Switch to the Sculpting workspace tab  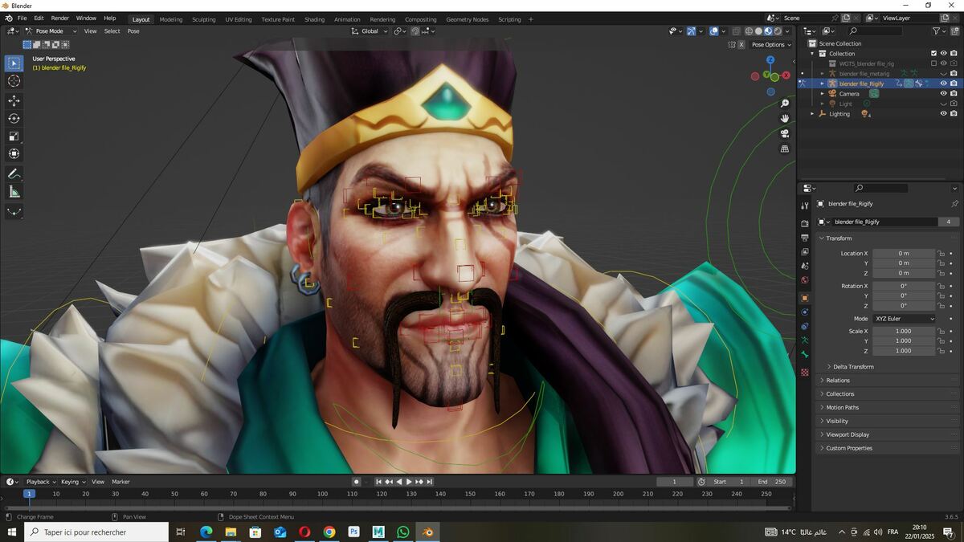pyautogui.click(x=203, y=19)
